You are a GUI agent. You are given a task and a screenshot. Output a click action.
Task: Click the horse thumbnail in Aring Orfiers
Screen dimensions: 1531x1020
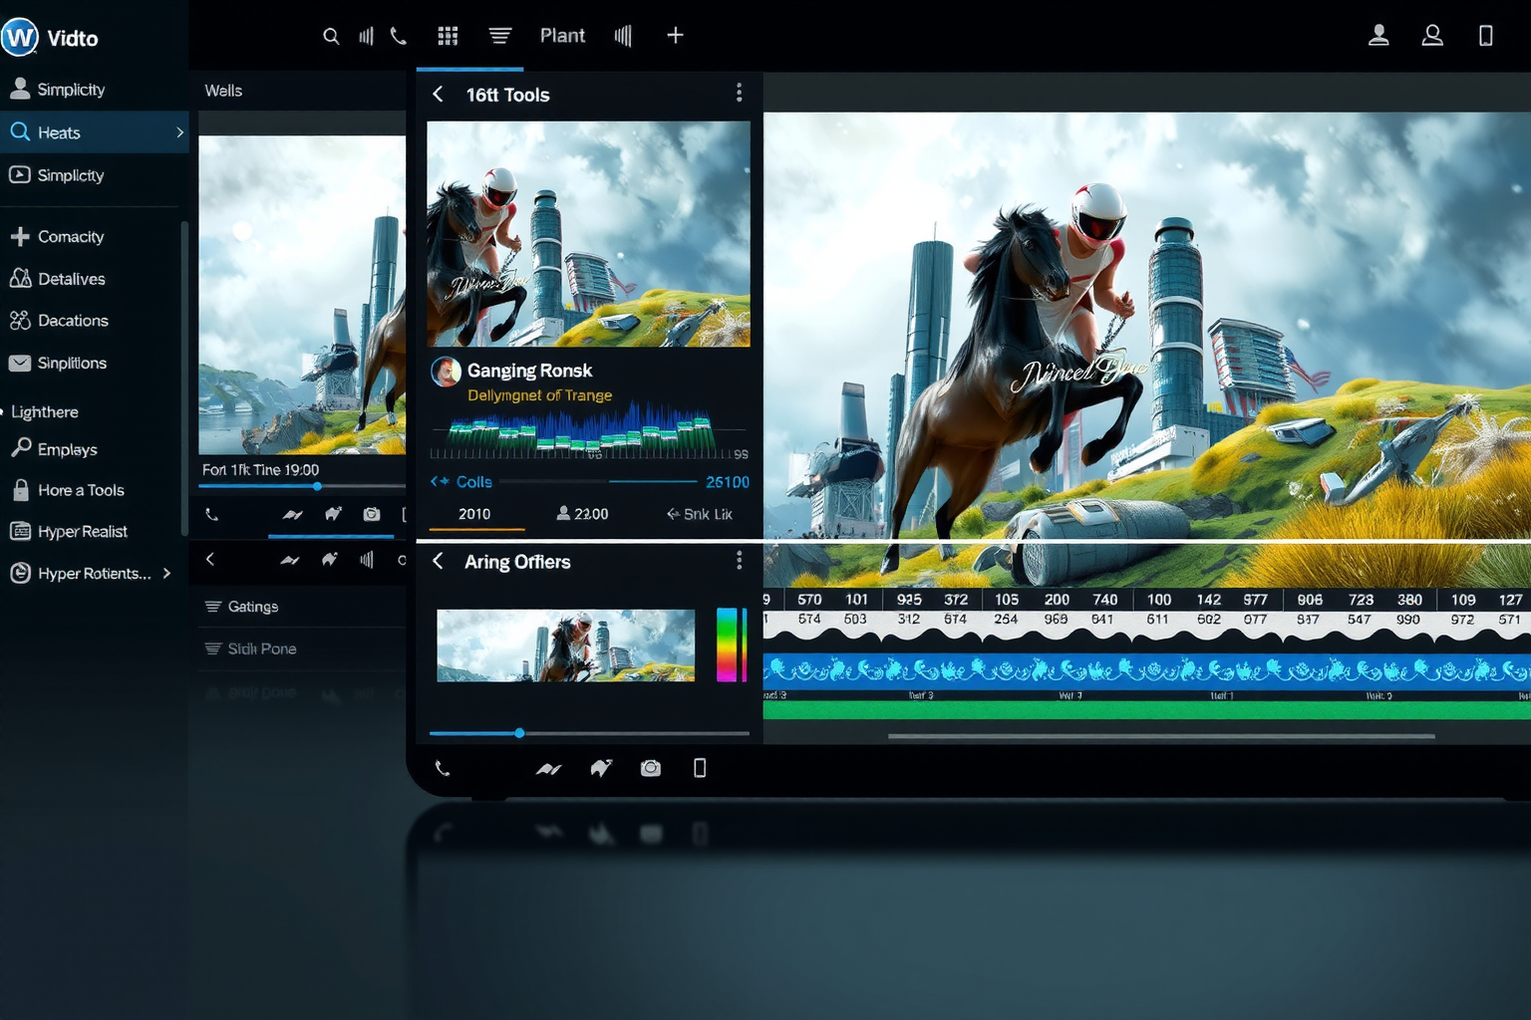click(565, 645)
